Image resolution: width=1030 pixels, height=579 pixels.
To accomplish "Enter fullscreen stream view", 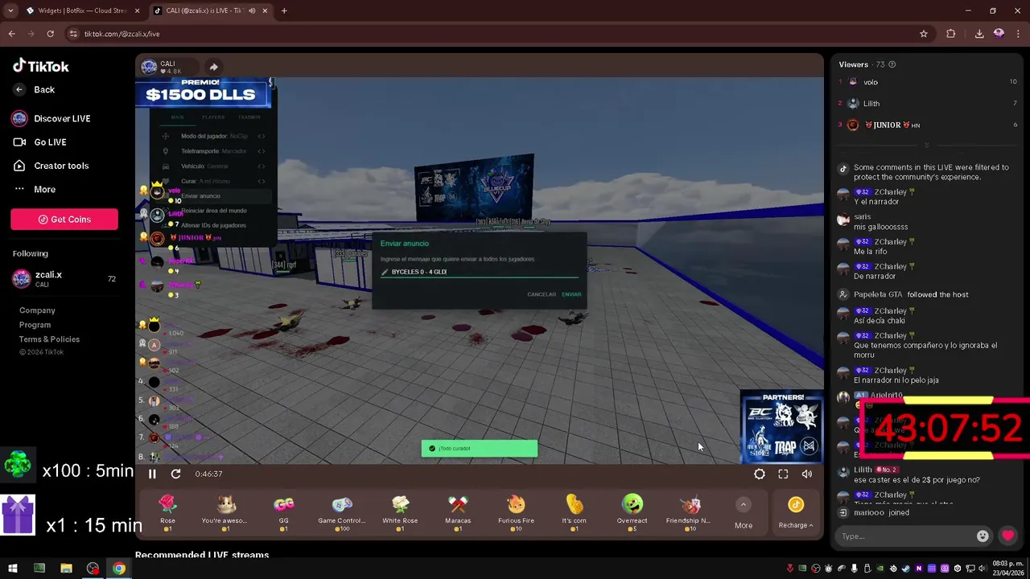I will [x=783, y=474].
